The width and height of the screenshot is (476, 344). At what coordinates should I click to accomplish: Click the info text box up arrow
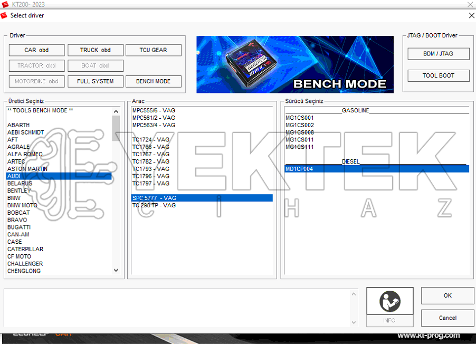tap(354, 294)
